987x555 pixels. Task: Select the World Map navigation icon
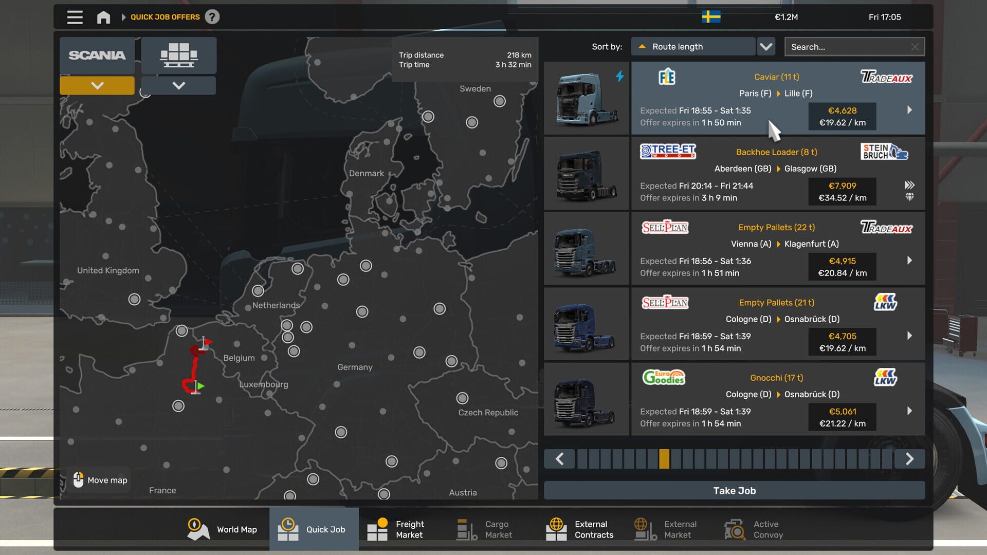pyautogui.click(x=198, y=529)
